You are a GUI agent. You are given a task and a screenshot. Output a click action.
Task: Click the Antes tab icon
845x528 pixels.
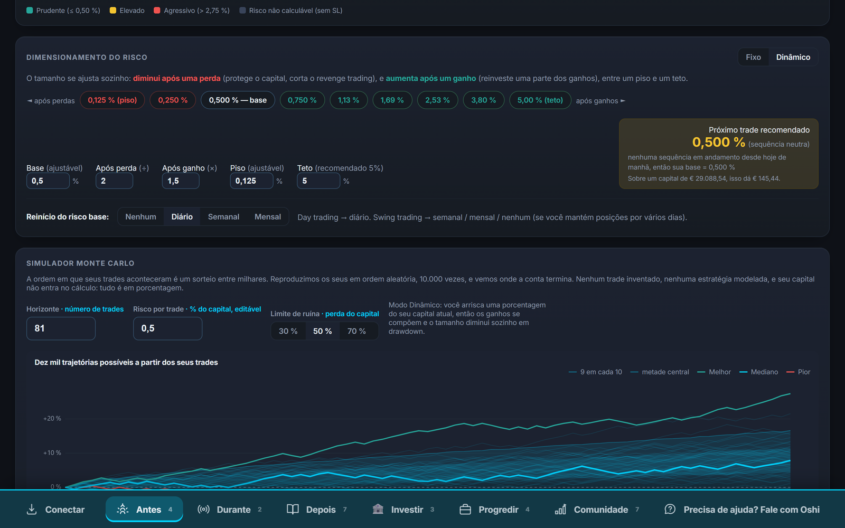pos(123,510)
